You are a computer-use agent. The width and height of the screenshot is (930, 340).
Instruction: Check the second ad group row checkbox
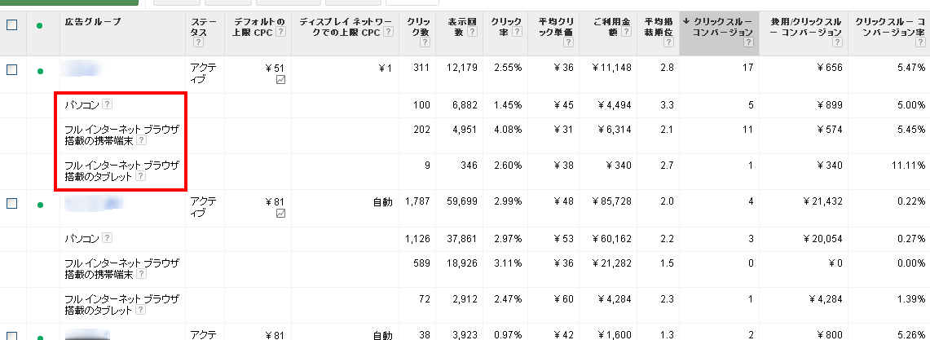click(12, 204)
